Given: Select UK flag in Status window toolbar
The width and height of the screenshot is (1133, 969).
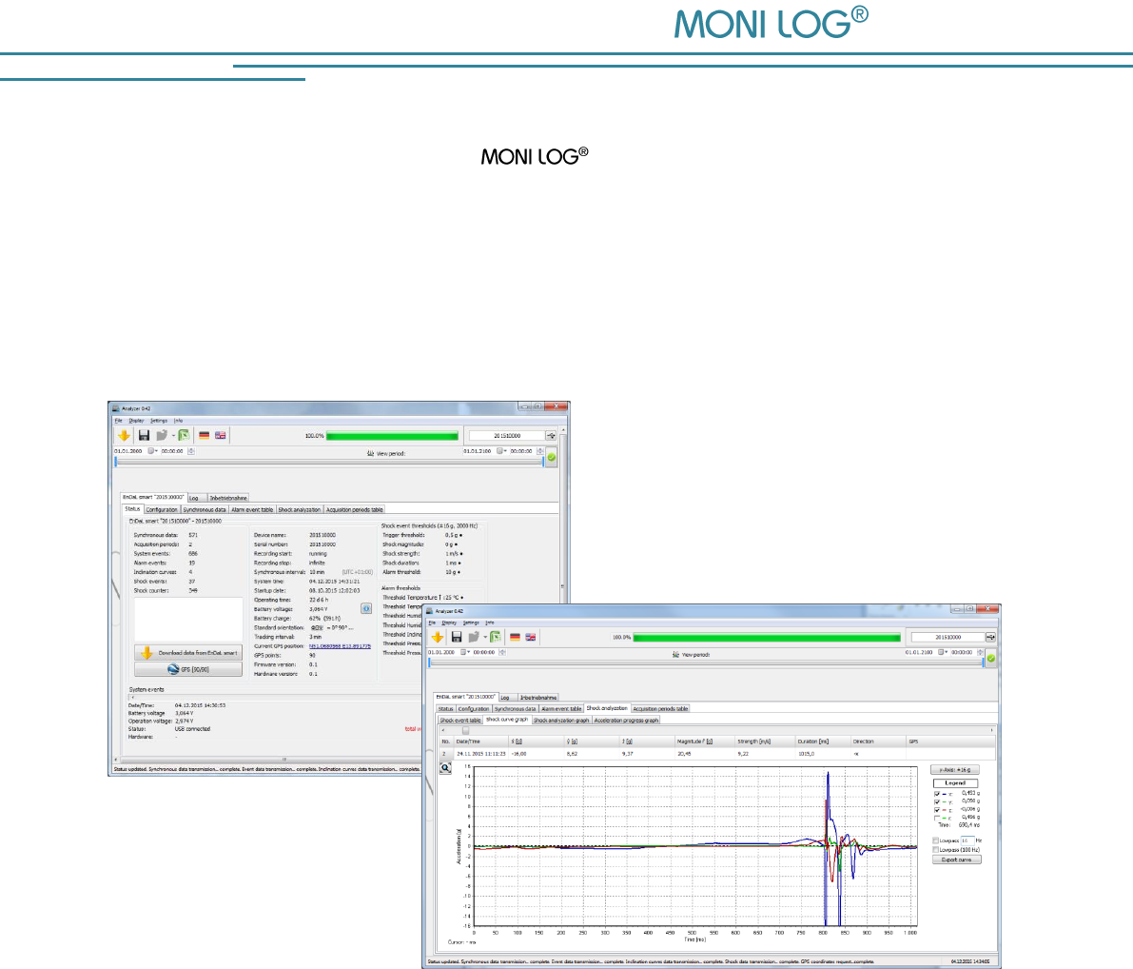Looking at the screenshot, I should point(221,435).
